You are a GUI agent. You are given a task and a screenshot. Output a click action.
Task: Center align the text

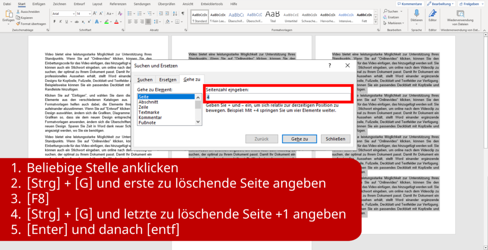point(136,21)
